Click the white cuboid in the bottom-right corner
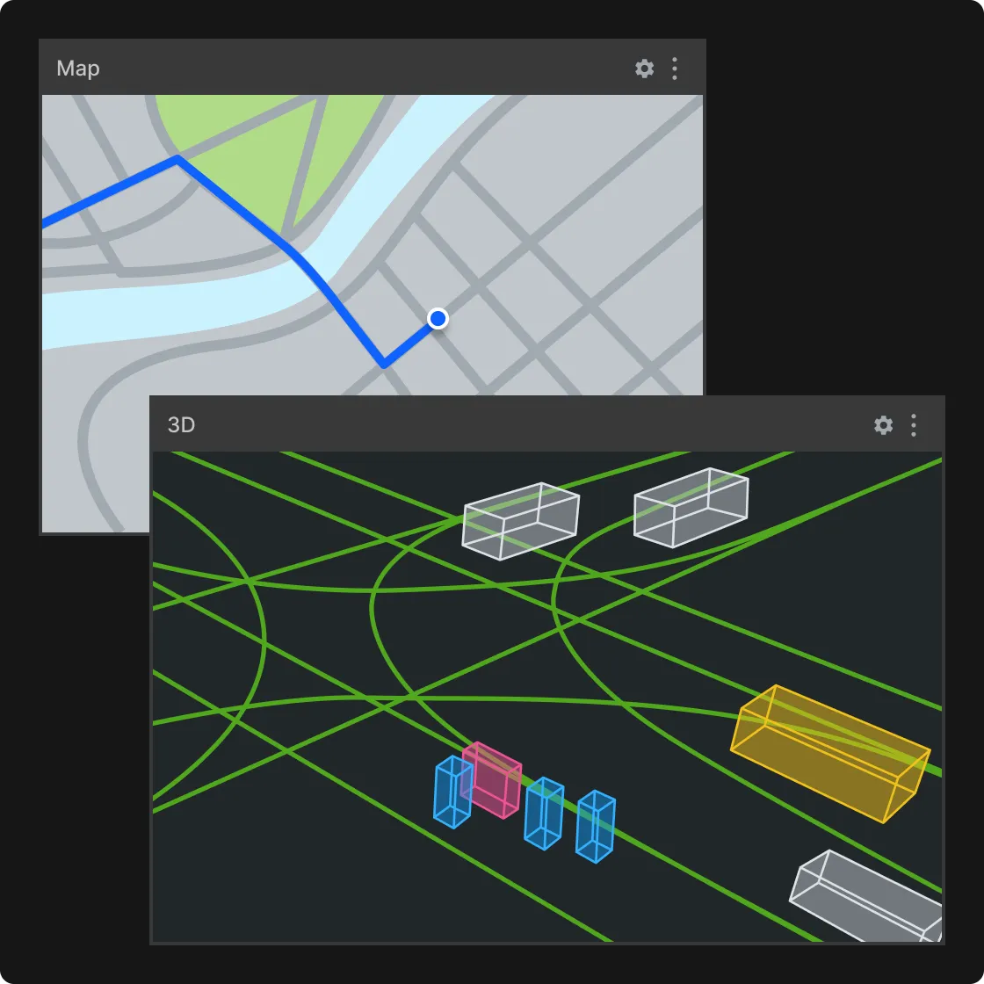The height and width of the screenshot is (984, 984). click(865, 896)
